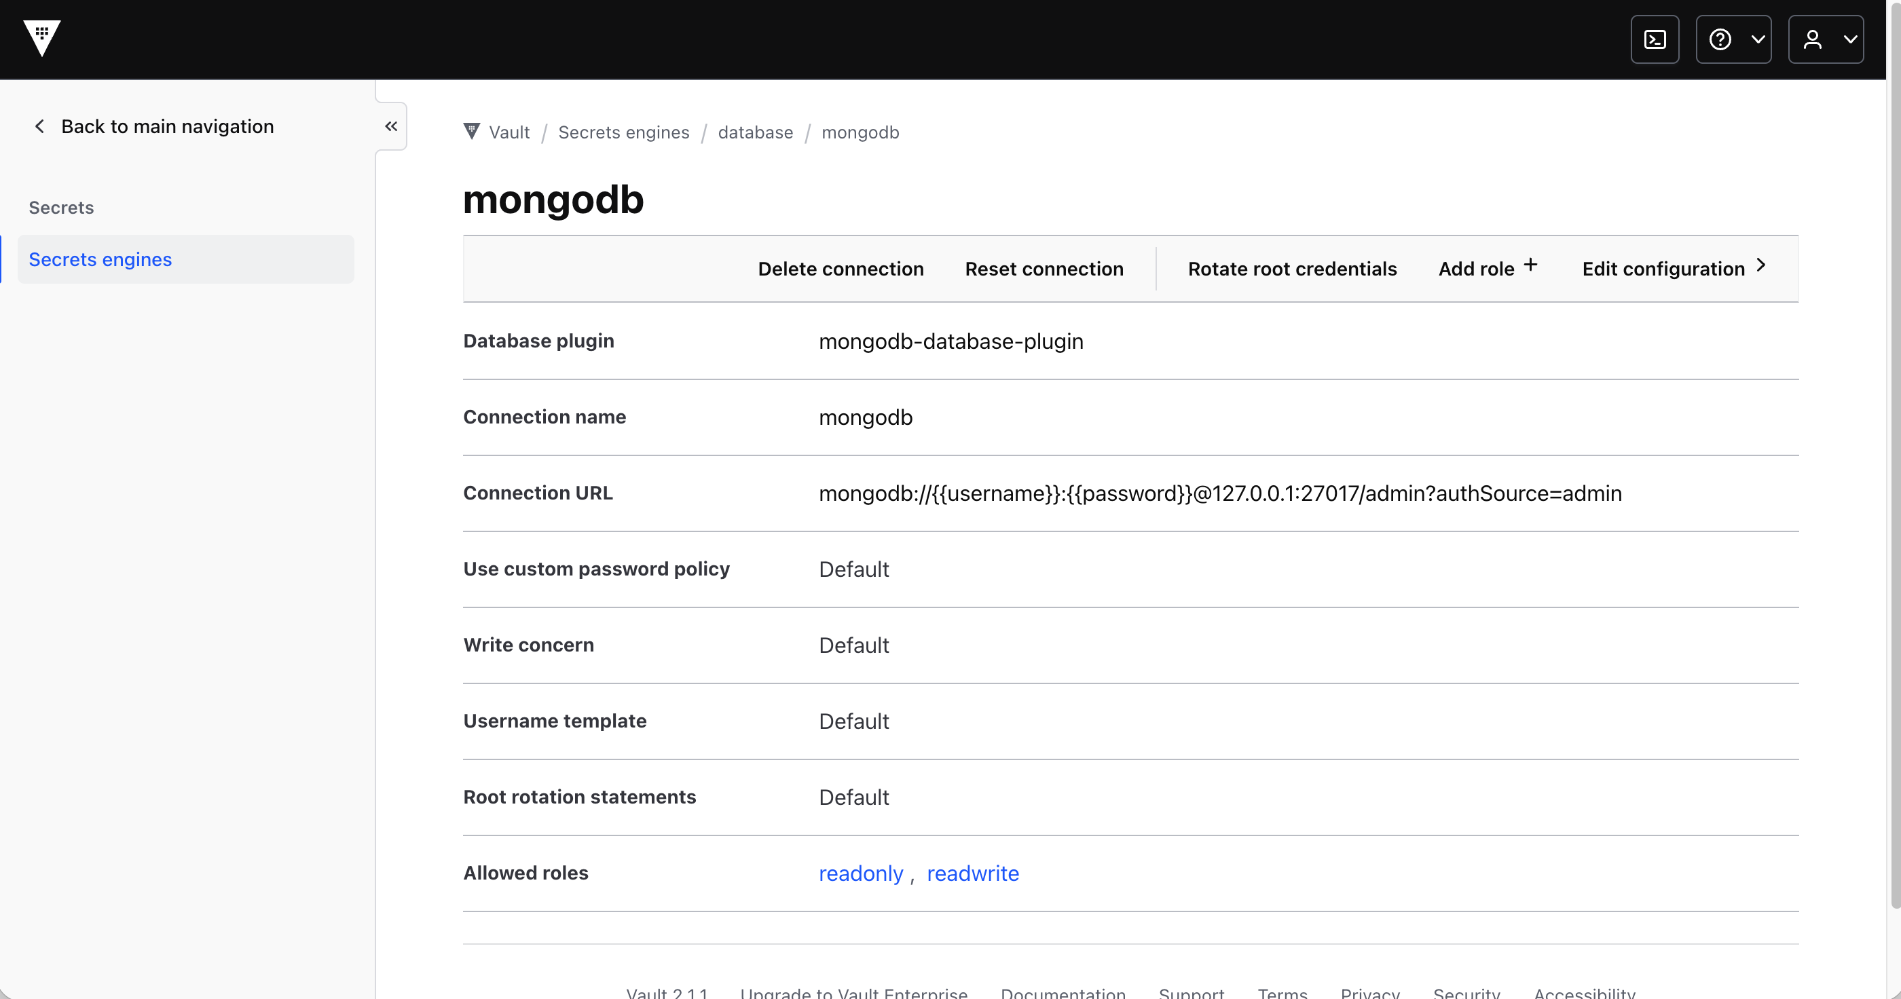The height and width of the screenshot is (999, 1901).
Task: Click Upgrade to Vault Enterprise link
Action: tap(854, 992)
